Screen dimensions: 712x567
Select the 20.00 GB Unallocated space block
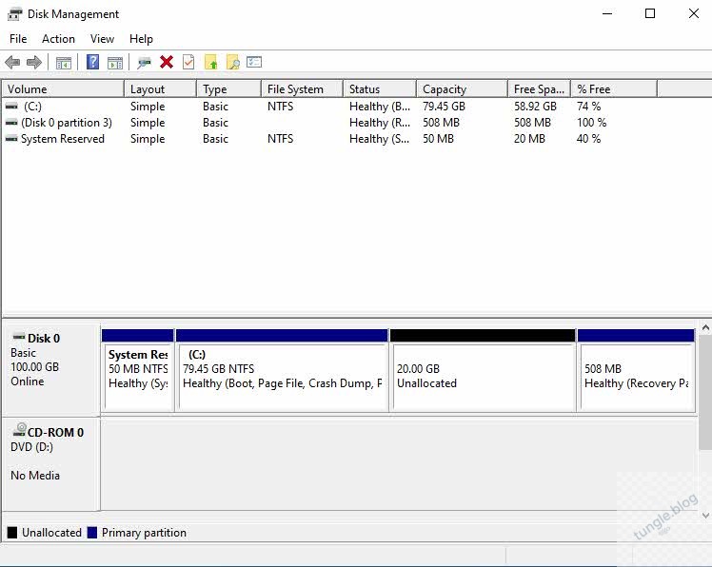(x=483, y=370)
